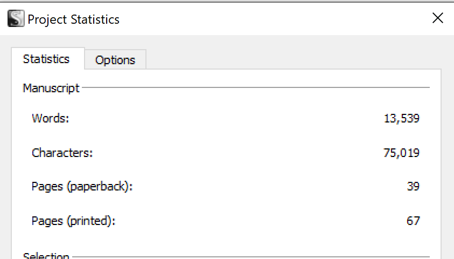The height and width of the screenshot is (259, 454).
Task: Click the printed page count 67
Action: pos(413,221)
